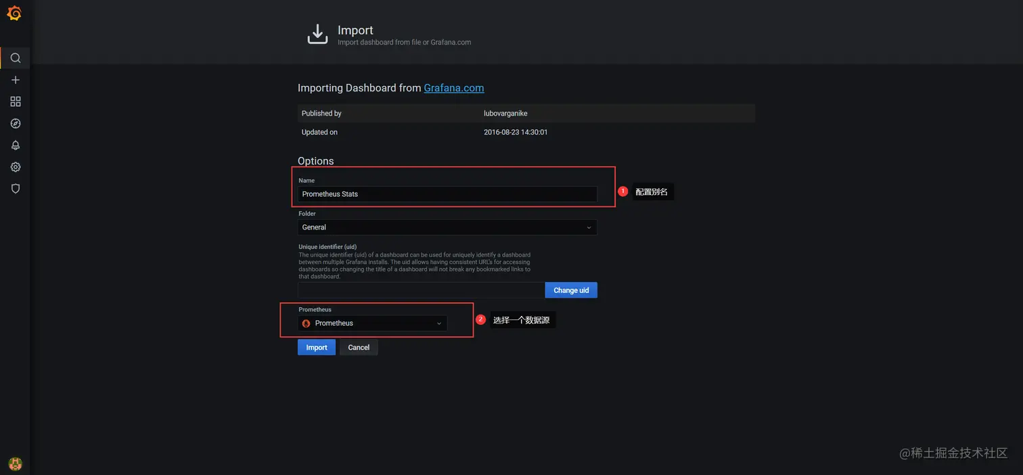Open the user avatar at sidebar bottom
Viewport: 1023px width, 475px height.
tap(16, 463)
